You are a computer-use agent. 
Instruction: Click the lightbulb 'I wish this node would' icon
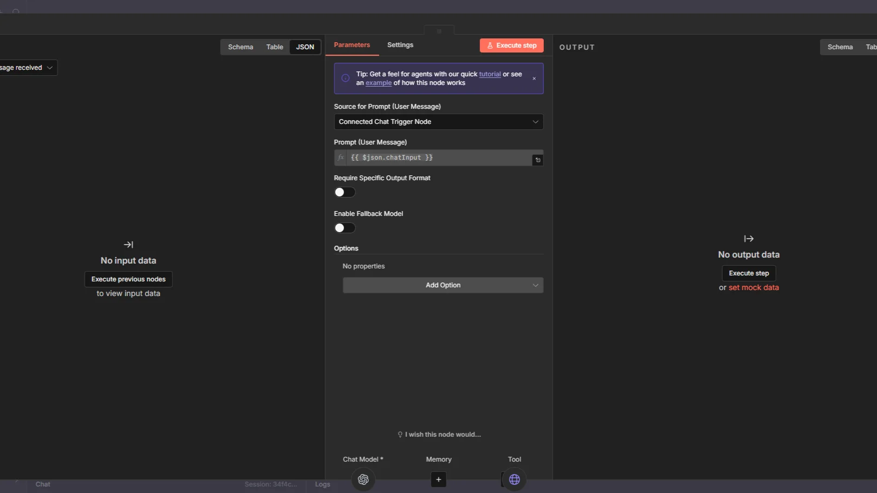(400, 435)
